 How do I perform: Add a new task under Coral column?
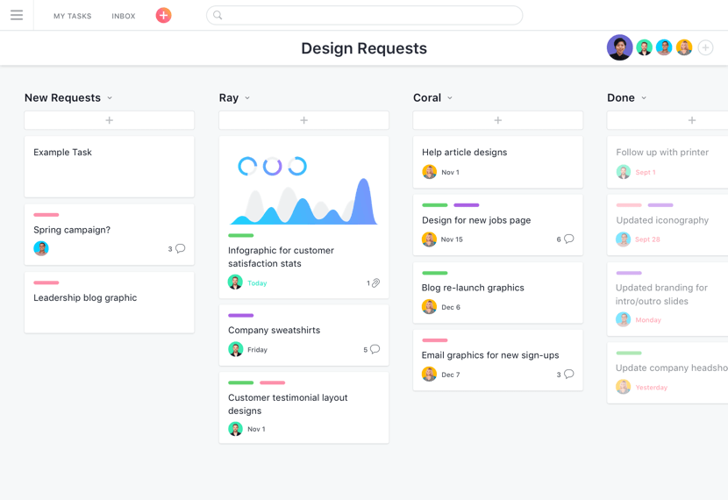point(497,120)
